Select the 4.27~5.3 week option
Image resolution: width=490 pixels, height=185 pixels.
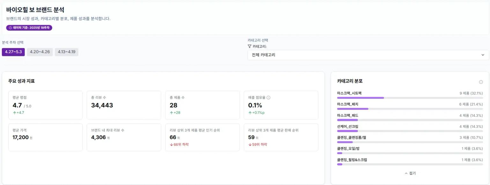(13, 52)
